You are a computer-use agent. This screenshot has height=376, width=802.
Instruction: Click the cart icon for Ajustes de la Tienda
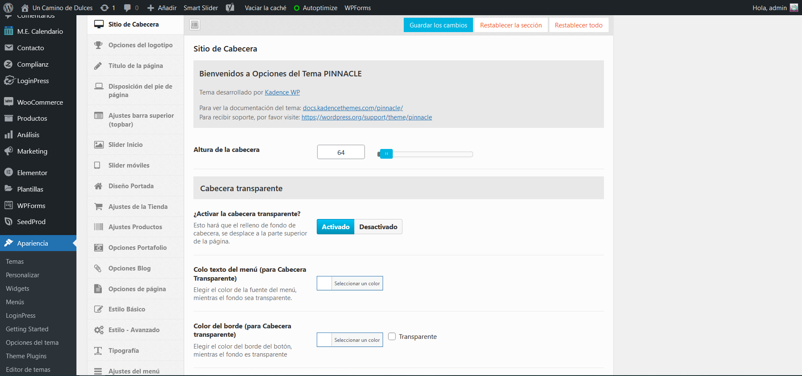98,206
